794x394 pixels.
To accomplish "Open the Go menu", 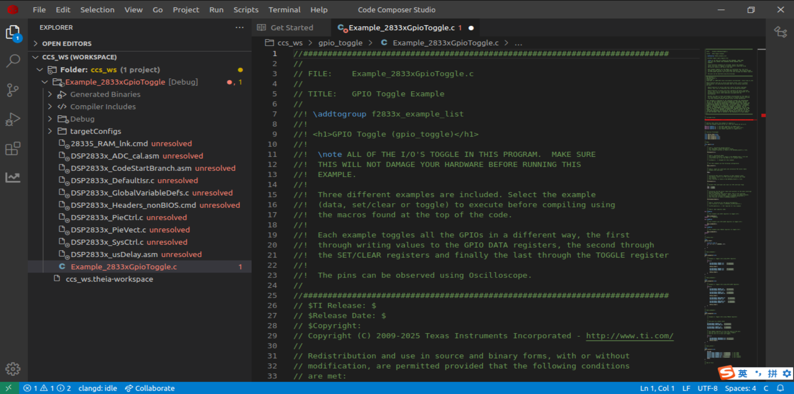I will 157,10.
